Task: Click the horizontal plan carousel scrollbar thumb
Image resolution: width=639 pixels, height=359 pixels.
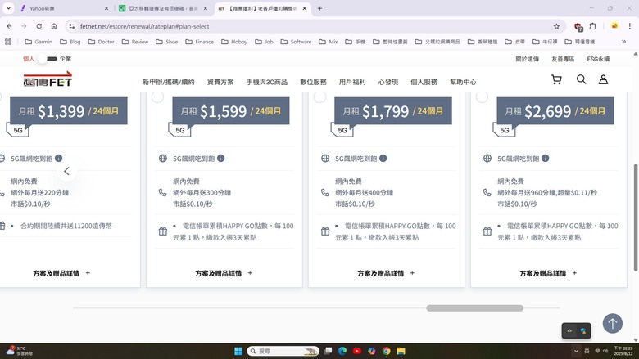Action: pos(475,308)
